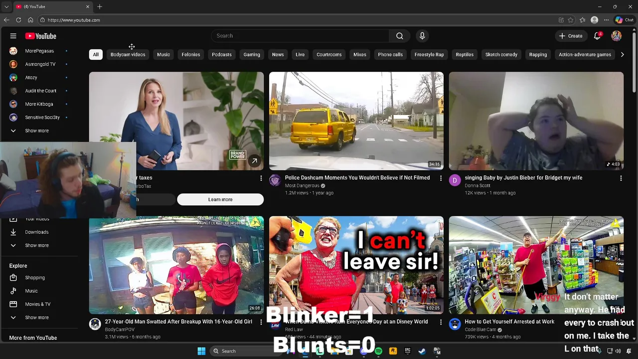This screenshot has width=638, height=359.
Task: Open the browser tab list dropdown
Action: tap(6, 6)
